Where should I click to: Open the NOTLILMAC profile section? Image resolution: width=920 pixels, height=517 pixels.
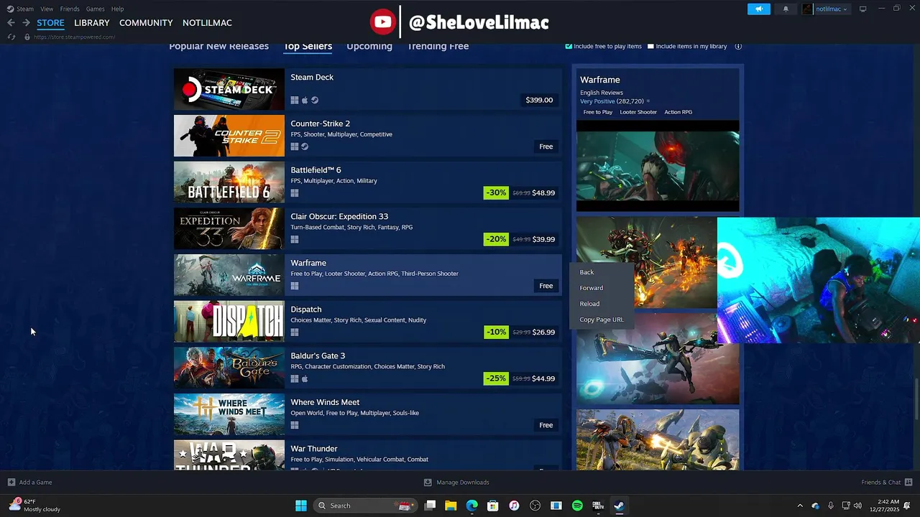[x=207, y=23]
